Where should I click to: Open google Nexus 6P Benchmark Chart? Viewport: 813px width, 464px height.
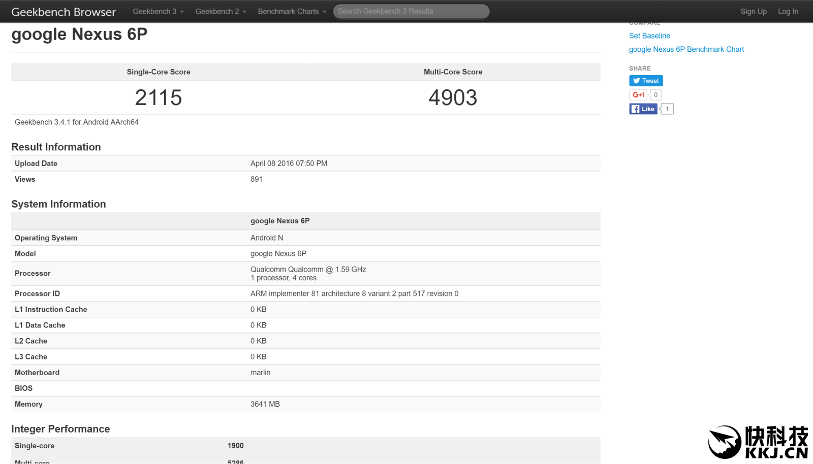(686, 49)
